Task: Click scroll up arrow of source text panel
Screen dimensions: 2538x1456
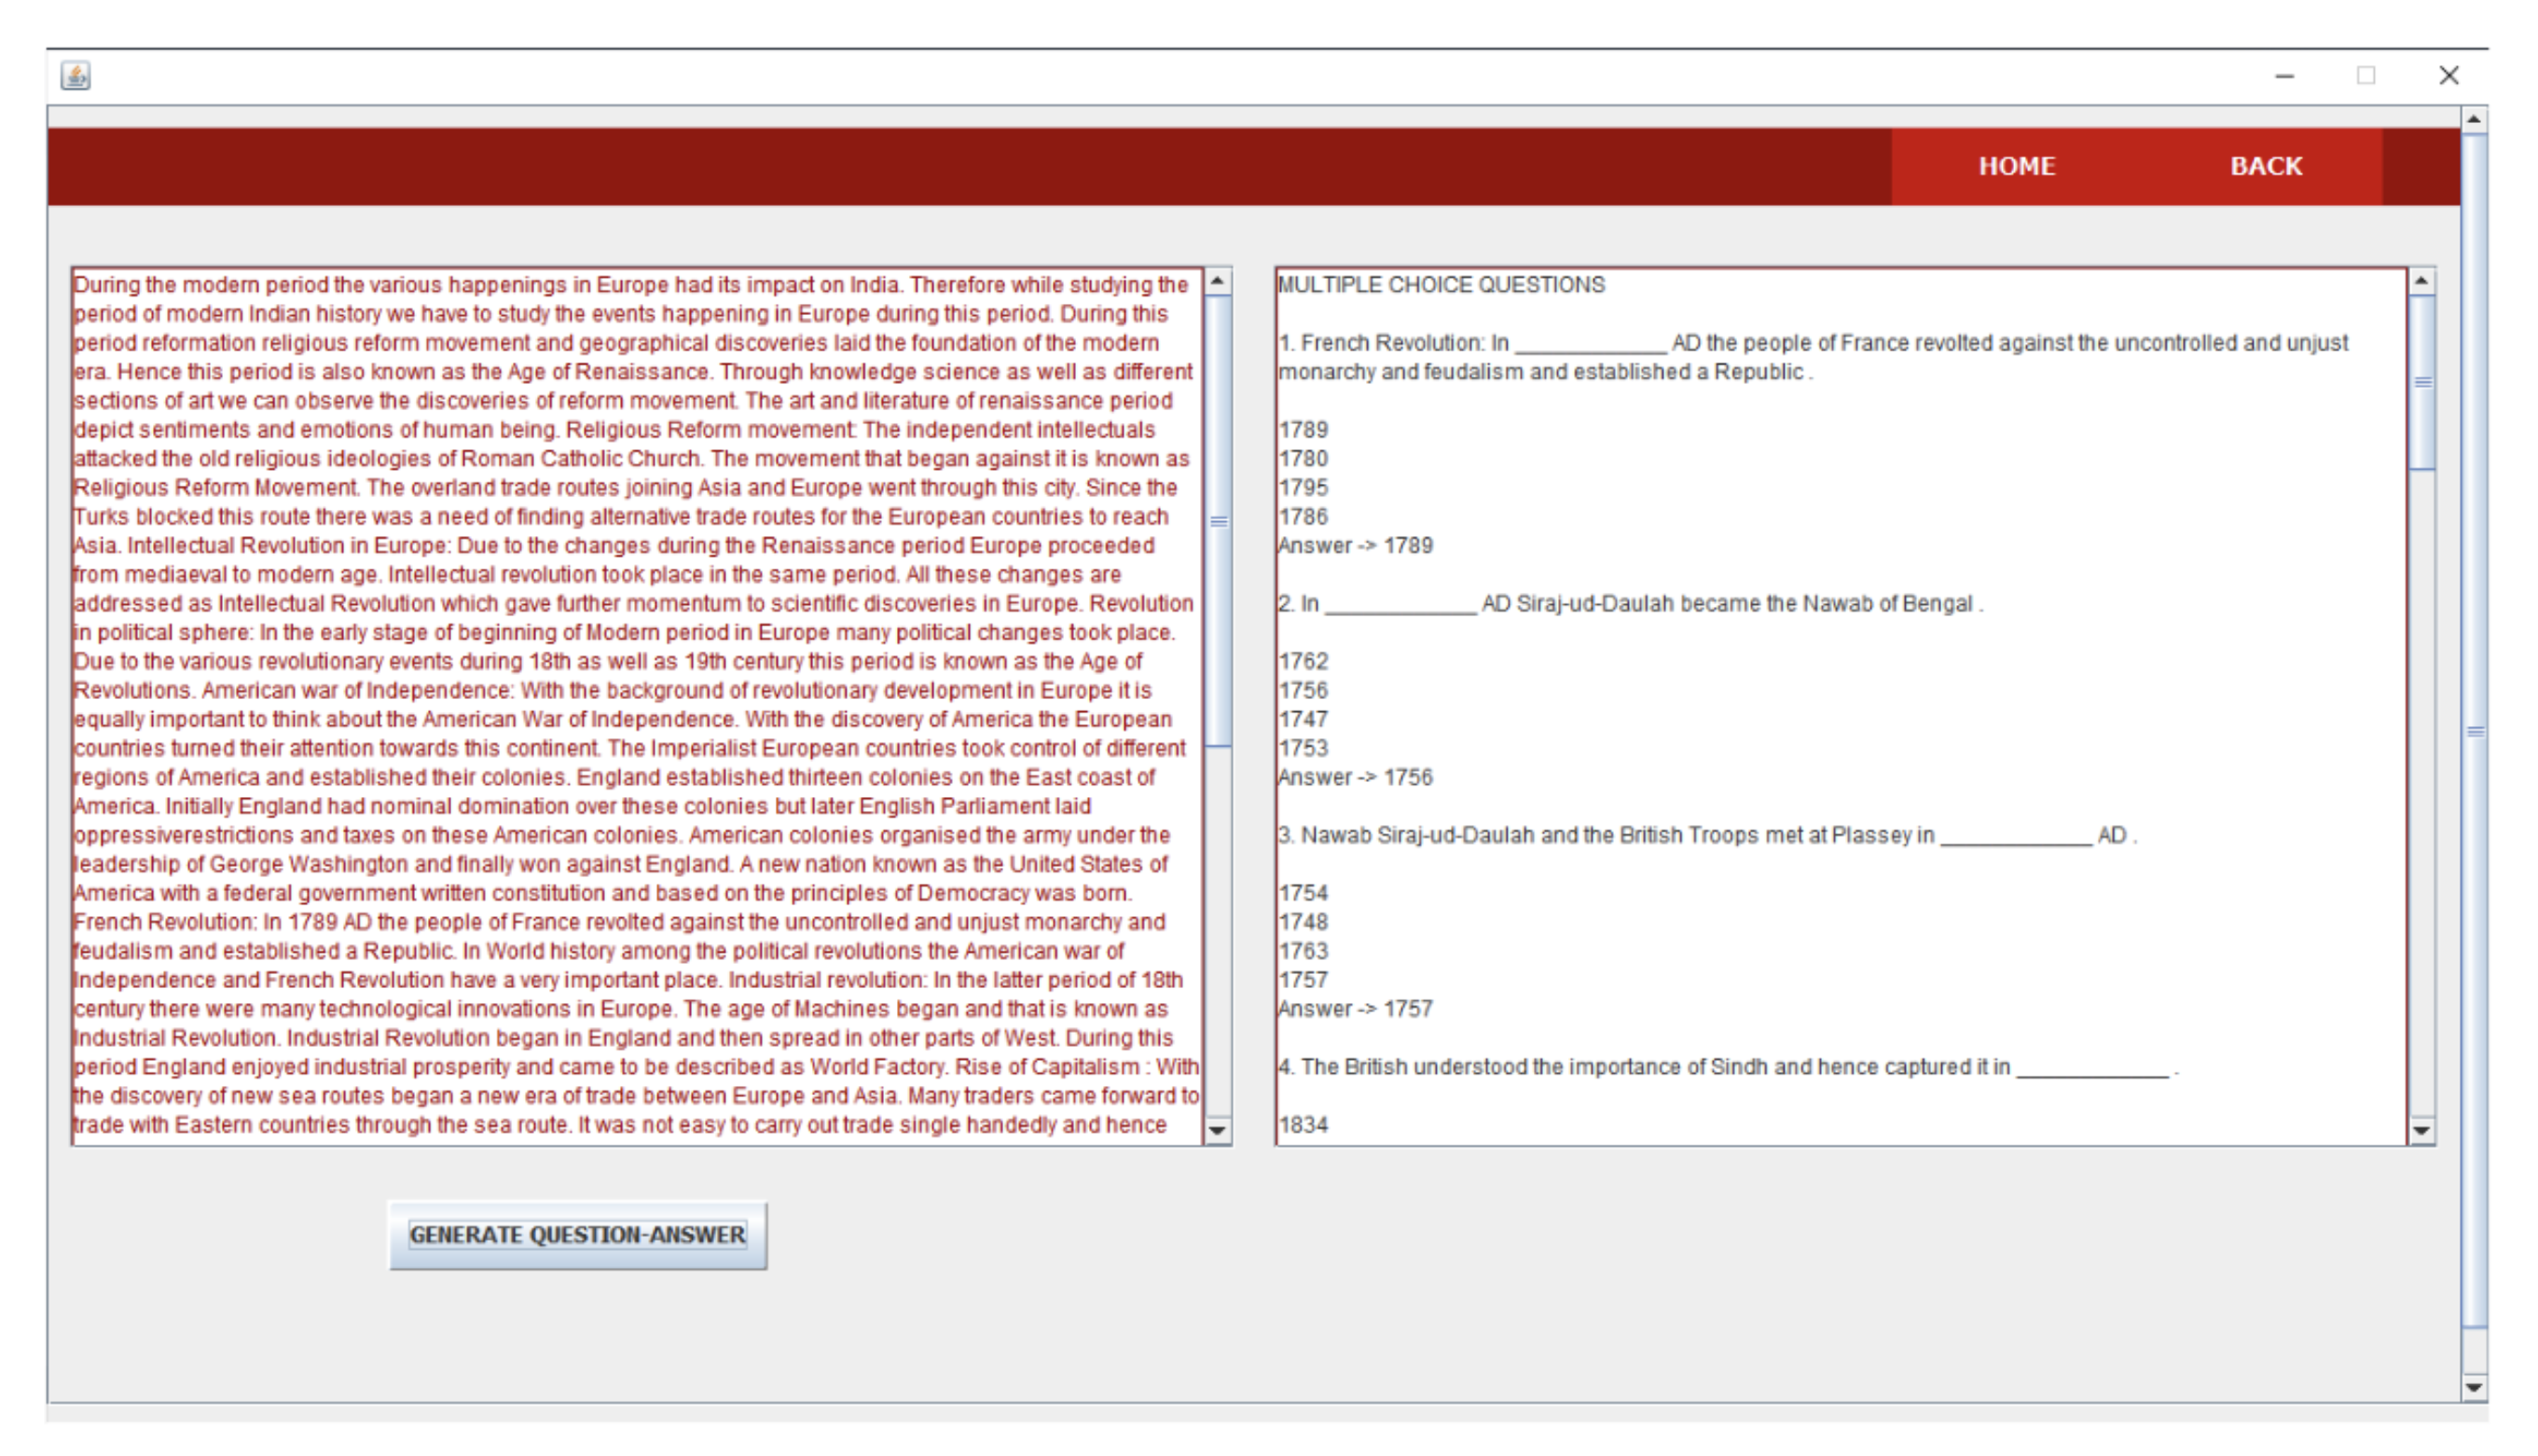Action: tap(1217, 282)
